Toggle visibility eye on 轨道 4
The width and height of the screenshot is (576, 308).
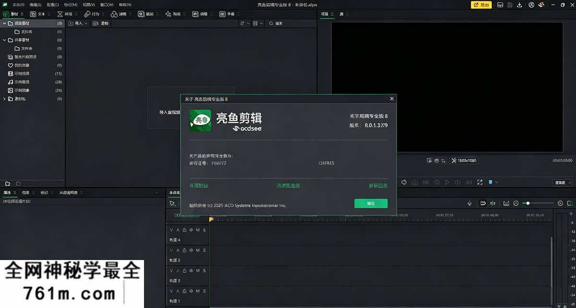click(191, 230)
